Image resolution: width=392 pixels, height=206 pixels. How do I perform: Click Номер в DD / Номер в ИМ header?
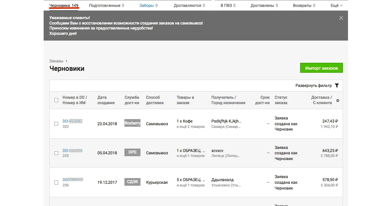[75, 100]
